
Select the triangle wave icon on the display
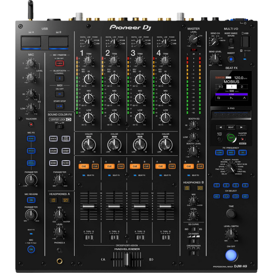245,98
